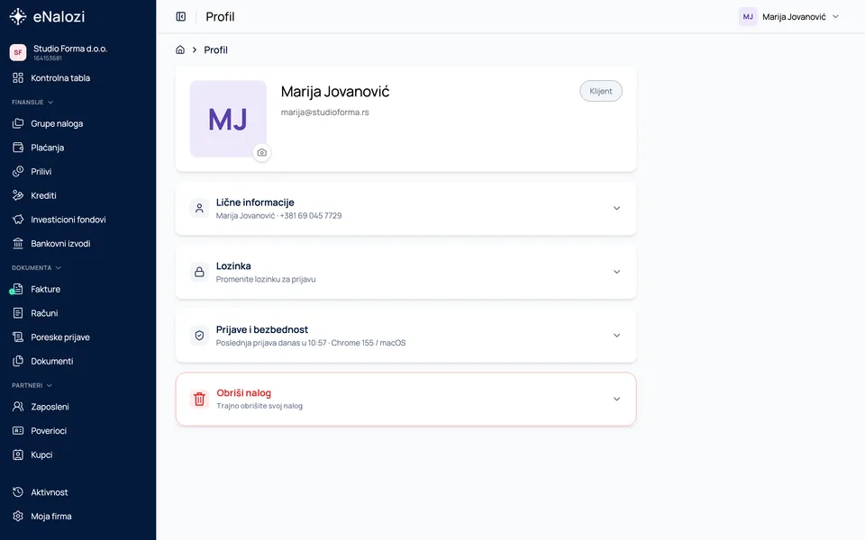Click the Lozinka padlock icon
This screenshot has width=865, height=540.
(199, 272)
